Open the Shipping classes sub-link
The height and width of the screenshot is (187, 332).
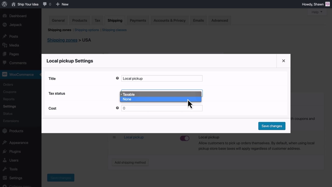point(114,30)
